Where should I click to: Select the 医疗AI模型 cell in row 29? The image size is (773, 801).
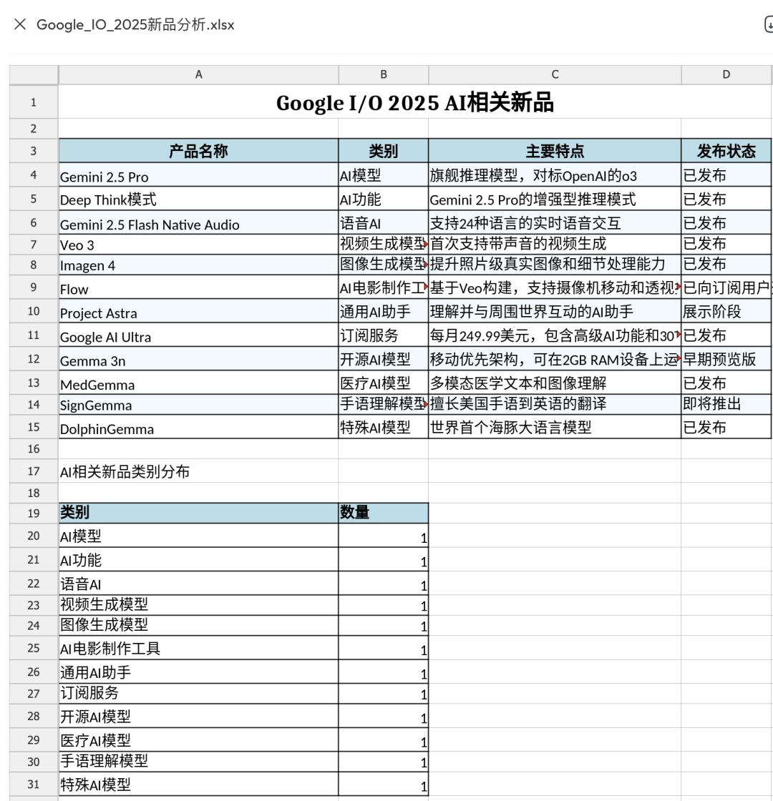click(198, 739)
